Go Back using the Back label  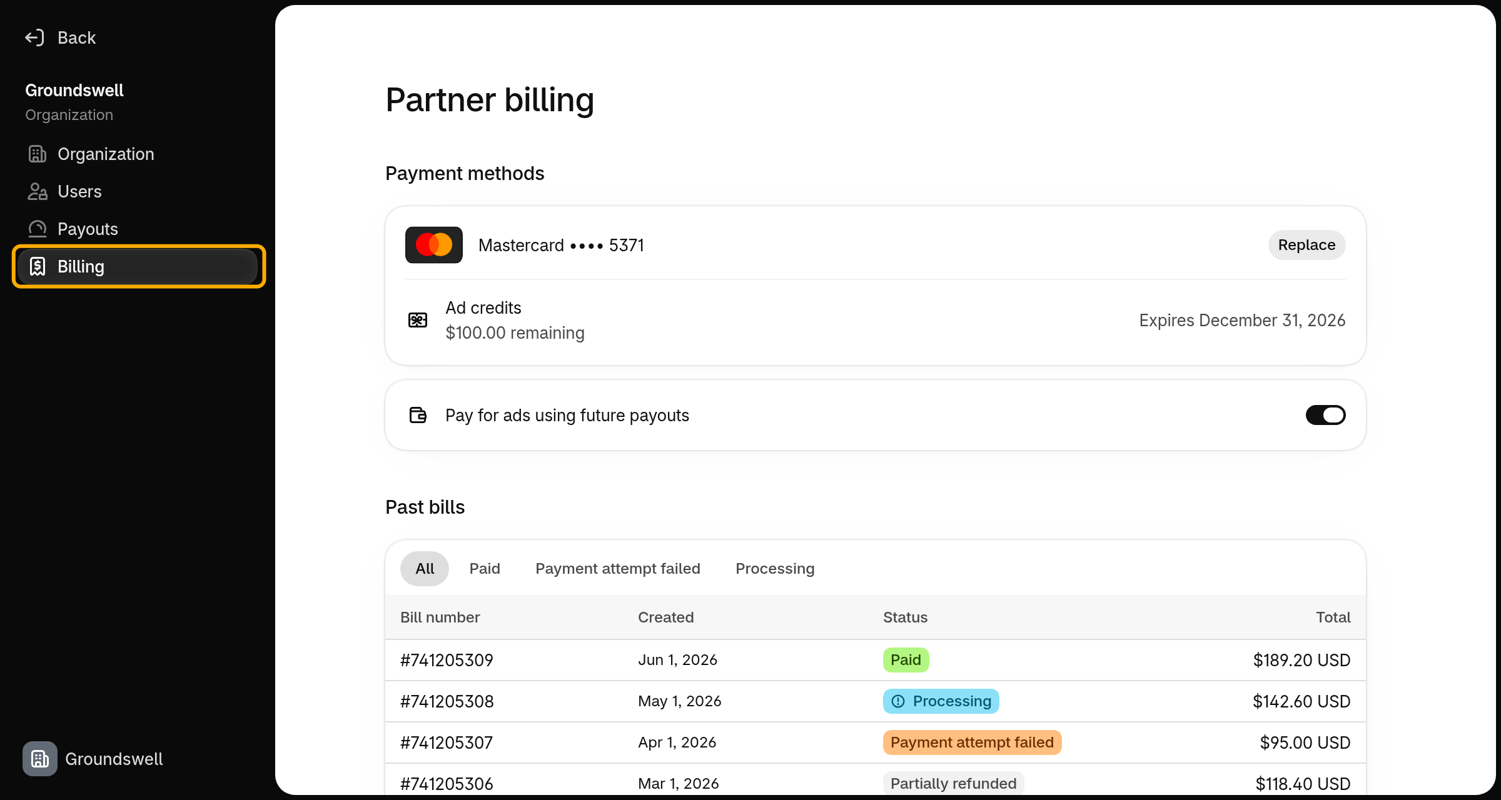[x=76, y=37]
